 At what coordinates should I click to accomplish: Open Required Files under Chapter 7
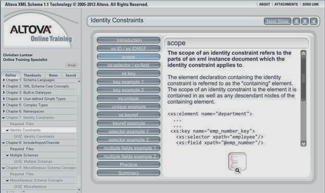click(22, 124)
